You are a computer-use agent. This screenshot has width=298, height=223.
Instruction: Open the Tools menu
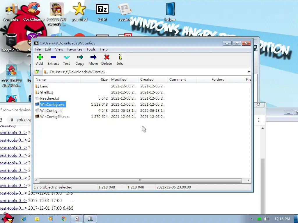(91, 49)
